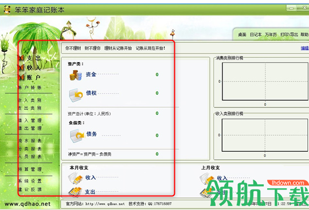This screenshot has width=309, height=210.
Task: Click the 消费类别排行榜 chart area
Action: (x=265, y=81)
